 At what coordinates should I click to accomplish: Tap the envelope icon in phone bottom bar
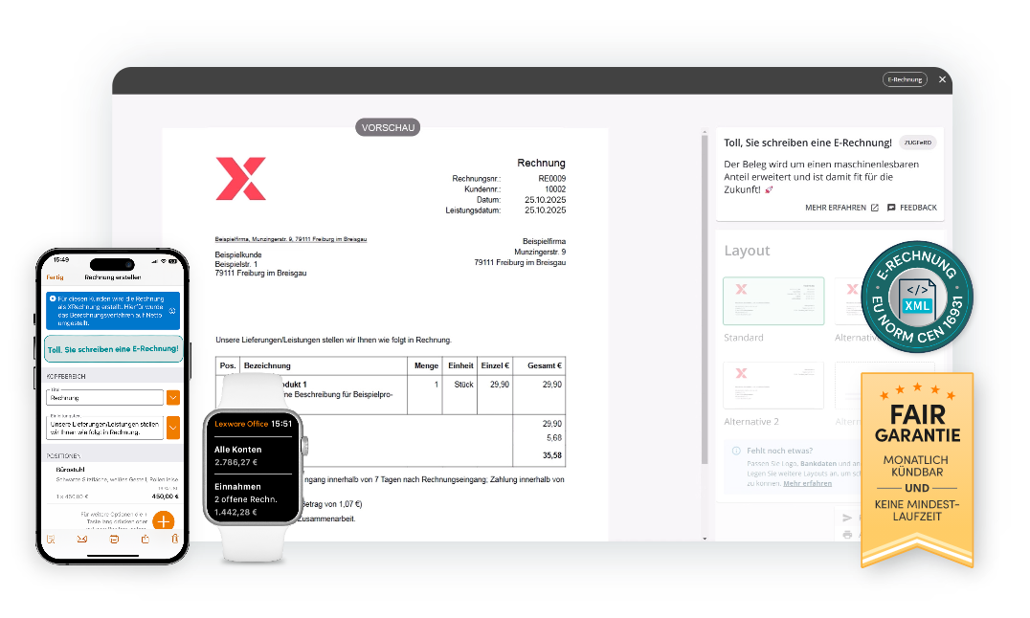tap(81, 540)
